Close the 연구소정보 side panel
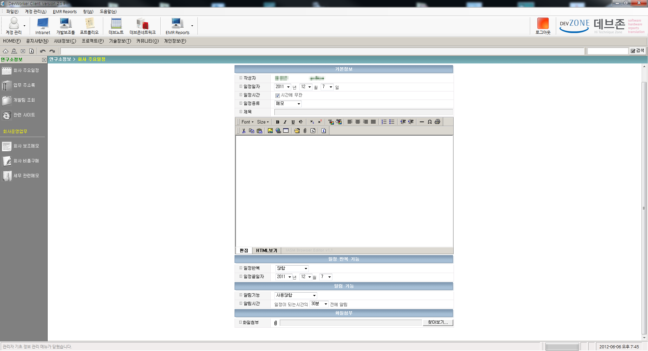The height and width of the screenshot is (351, 648). 44,60
